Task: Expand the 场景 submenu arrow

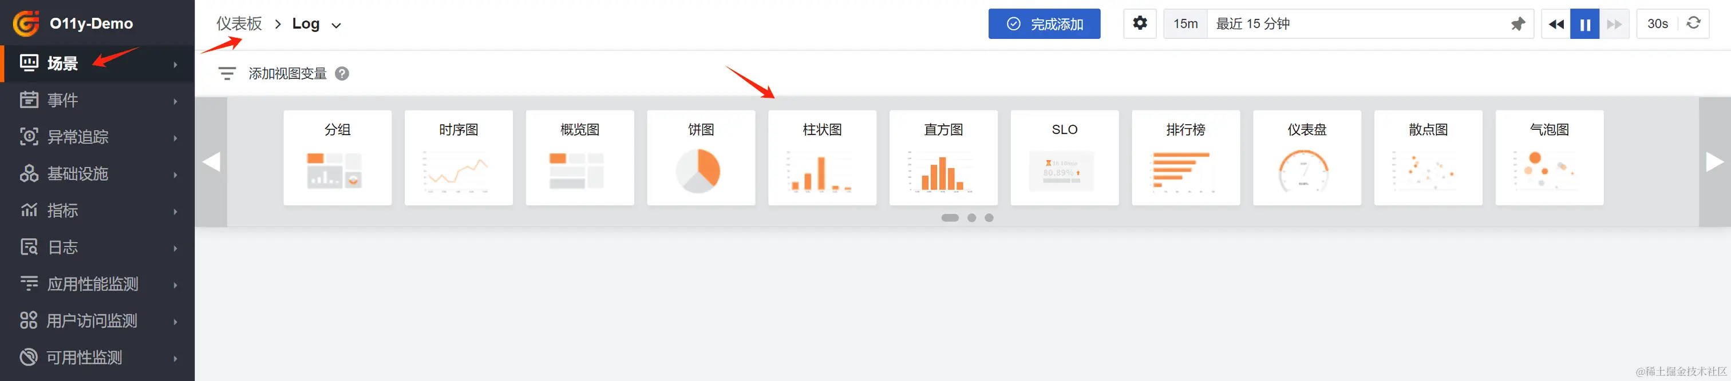Action: [175, 65]
